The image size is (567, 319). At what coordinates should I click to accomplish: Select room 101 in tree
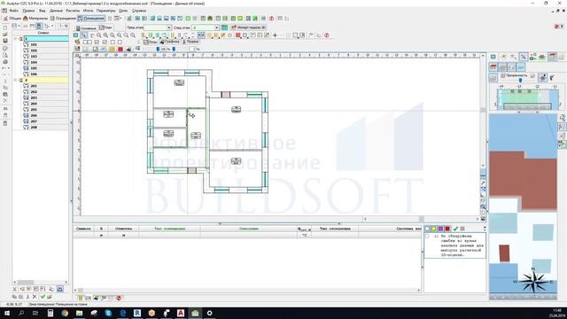(34, 44)
